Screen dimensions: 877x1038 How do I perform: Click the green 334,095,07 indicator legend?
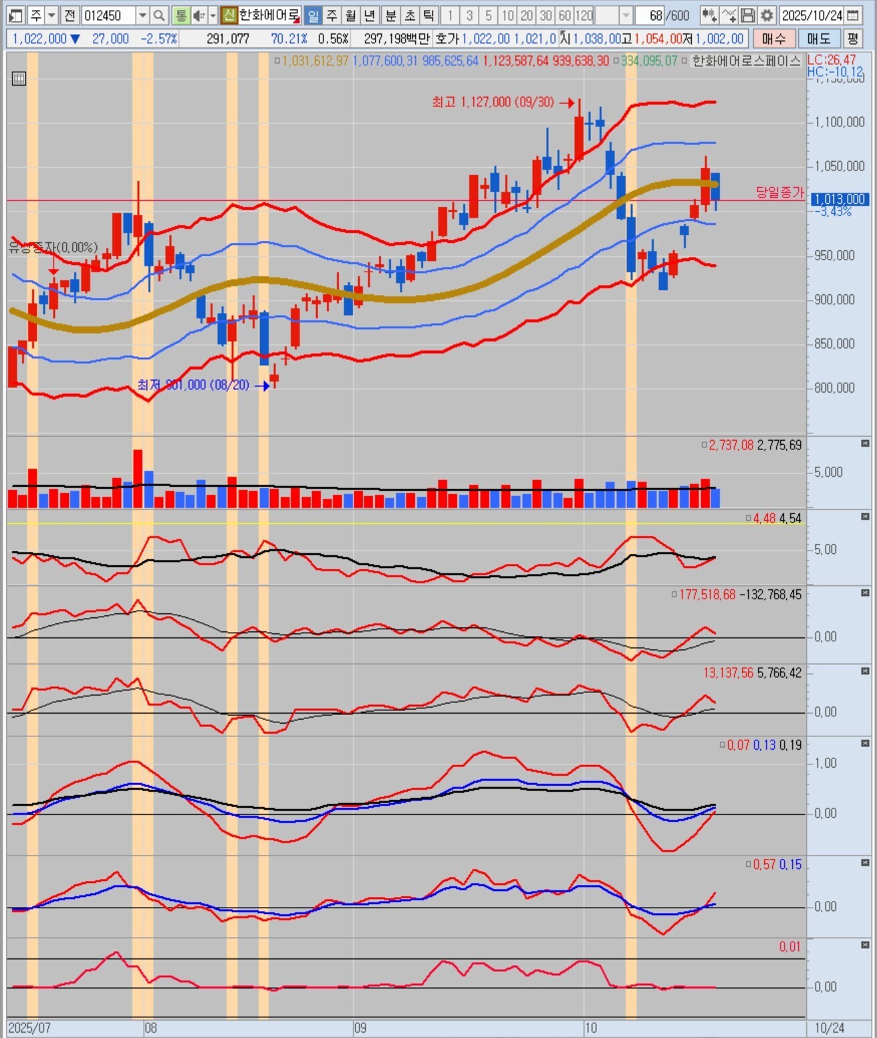tap(649, 61)
